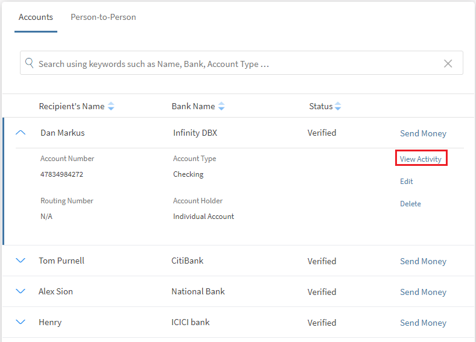The image size is (476, 342).
Task: Expand the Alex Sion row
Action: tap(21, 291)
